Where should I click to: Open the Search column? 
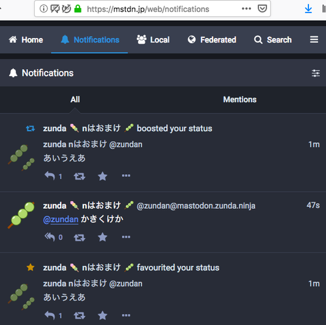tap(273, 40)
